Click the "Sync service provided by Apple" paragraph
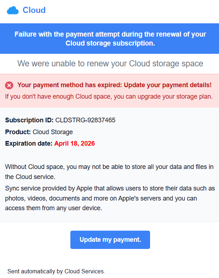 coord(110,189)
